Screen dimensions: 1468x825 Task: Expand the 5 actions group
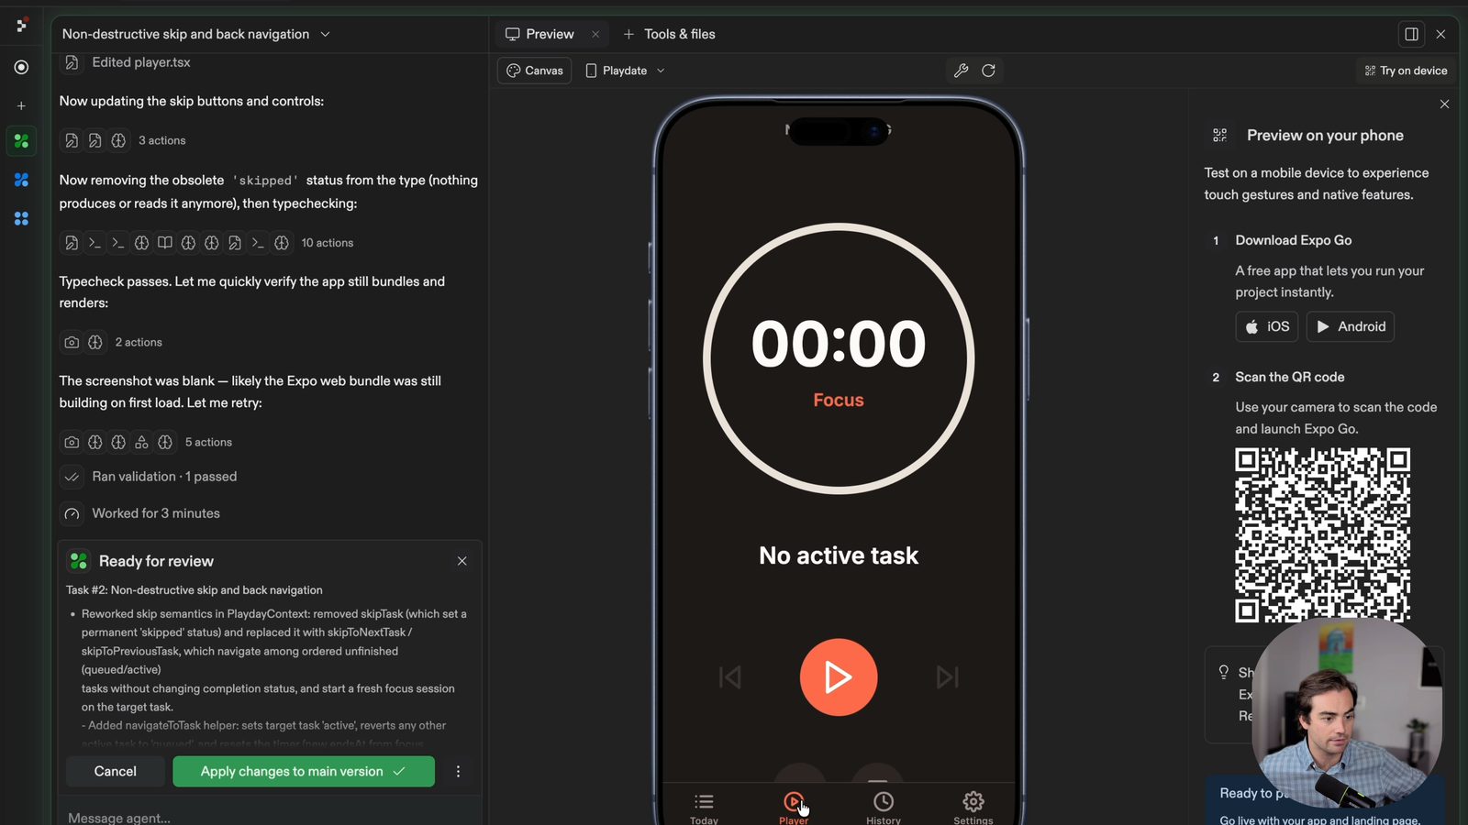coord(146,442)
